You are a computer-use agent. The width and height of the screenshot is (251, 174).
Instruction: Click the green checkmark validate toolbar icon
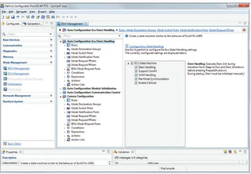[28, 17]
